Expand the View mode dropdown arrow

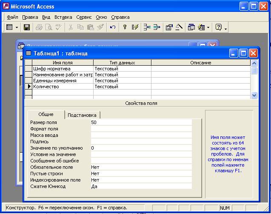[17, 27]
